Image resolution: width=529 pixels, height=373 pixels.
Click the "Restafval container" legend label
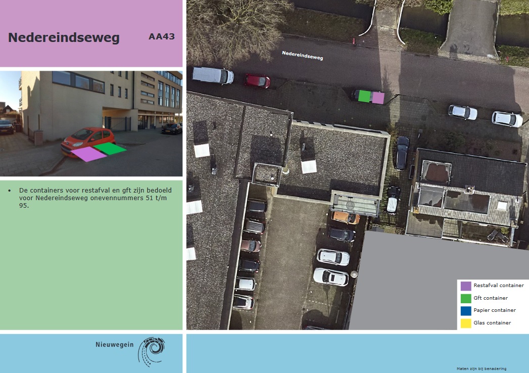pos(498,286)
